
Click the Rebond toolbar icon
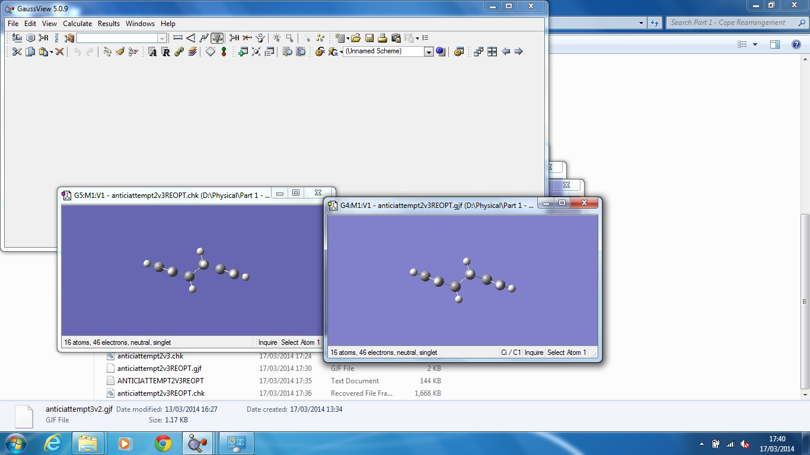(107, 52)
